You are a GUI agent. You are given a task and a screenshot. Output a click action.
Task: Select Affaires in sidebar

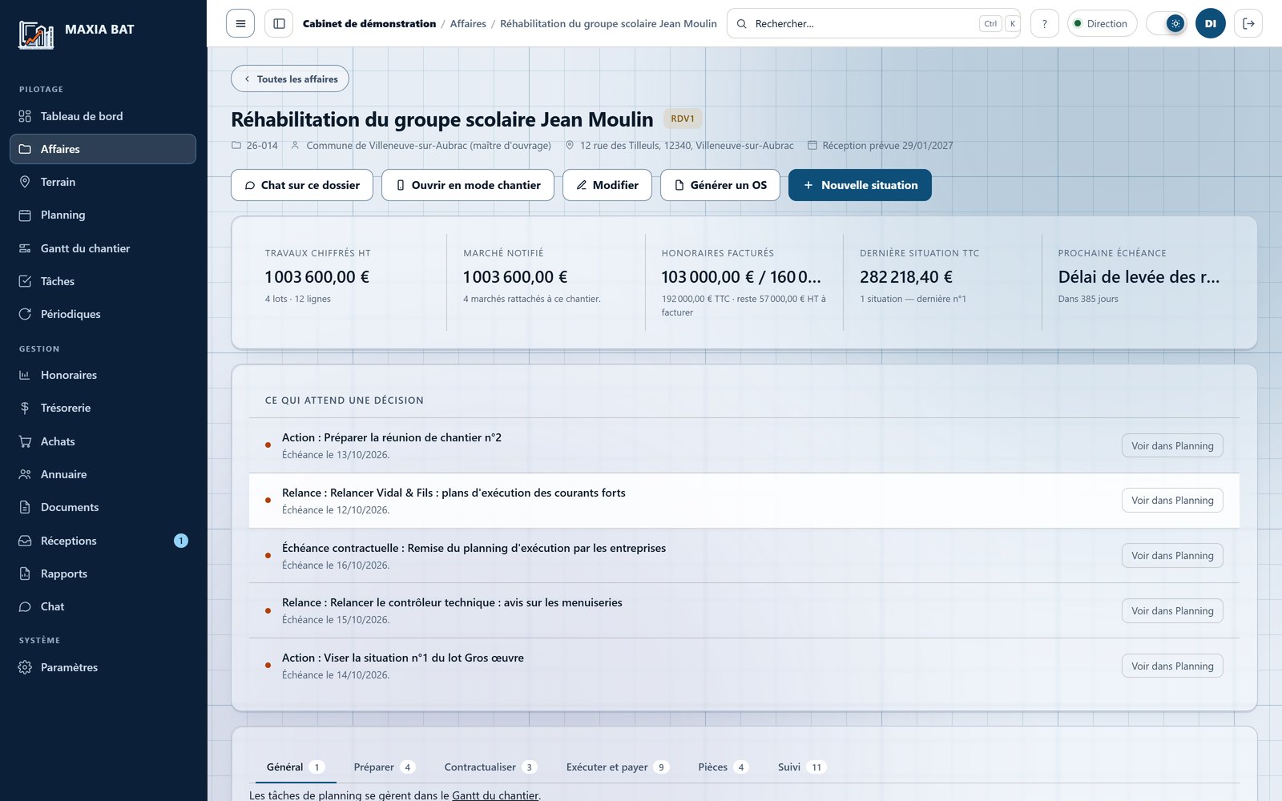click(103, 149)
